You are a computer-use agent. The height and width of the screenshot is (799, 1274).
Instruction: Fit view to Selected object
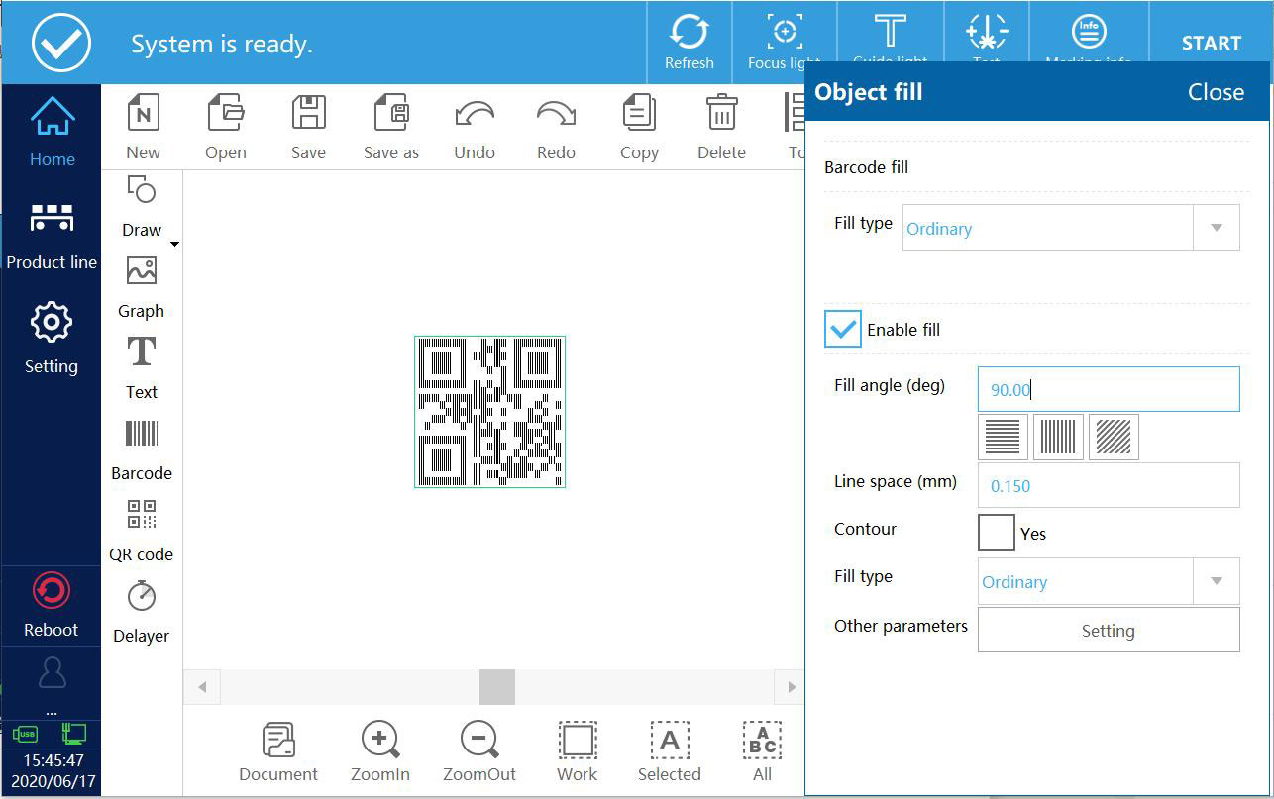(x=670, y=740)
